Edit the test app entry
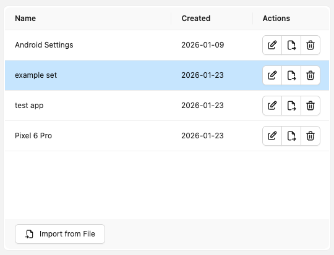Image resolution: width=334 pixels, height=255 pixels. [x=272, y=106]
